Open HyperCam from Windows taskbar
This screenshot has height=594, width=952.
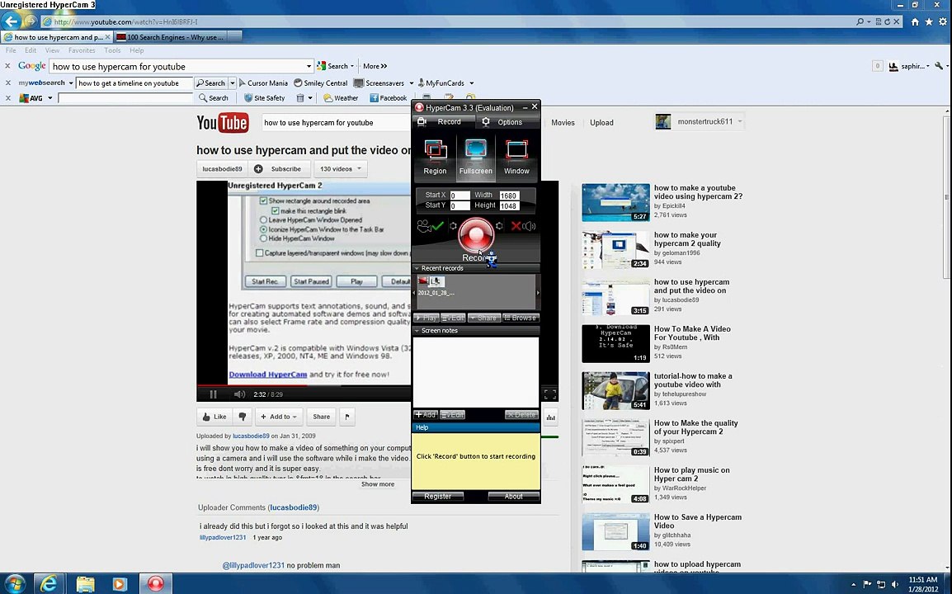pyautogui.click(x=156, y=583)
